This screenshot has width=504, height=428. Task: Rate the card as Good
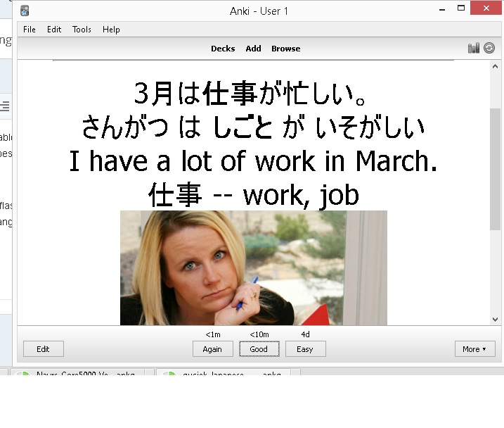click(x=259, y=349)
